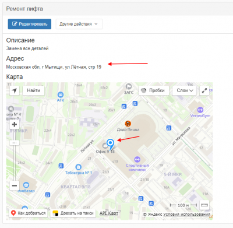Click the bus stop icon near Табакерка

tap(61, 166)
